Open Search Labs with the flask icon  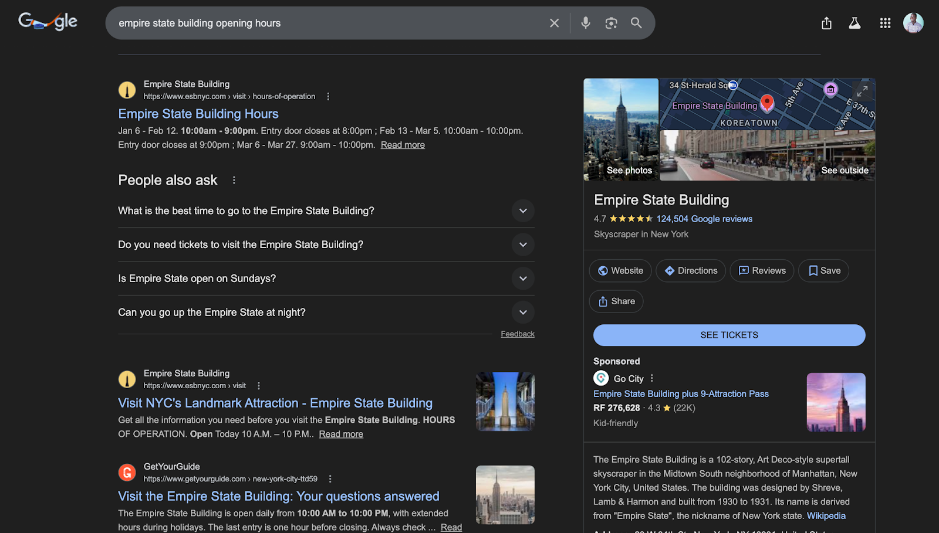854,23
